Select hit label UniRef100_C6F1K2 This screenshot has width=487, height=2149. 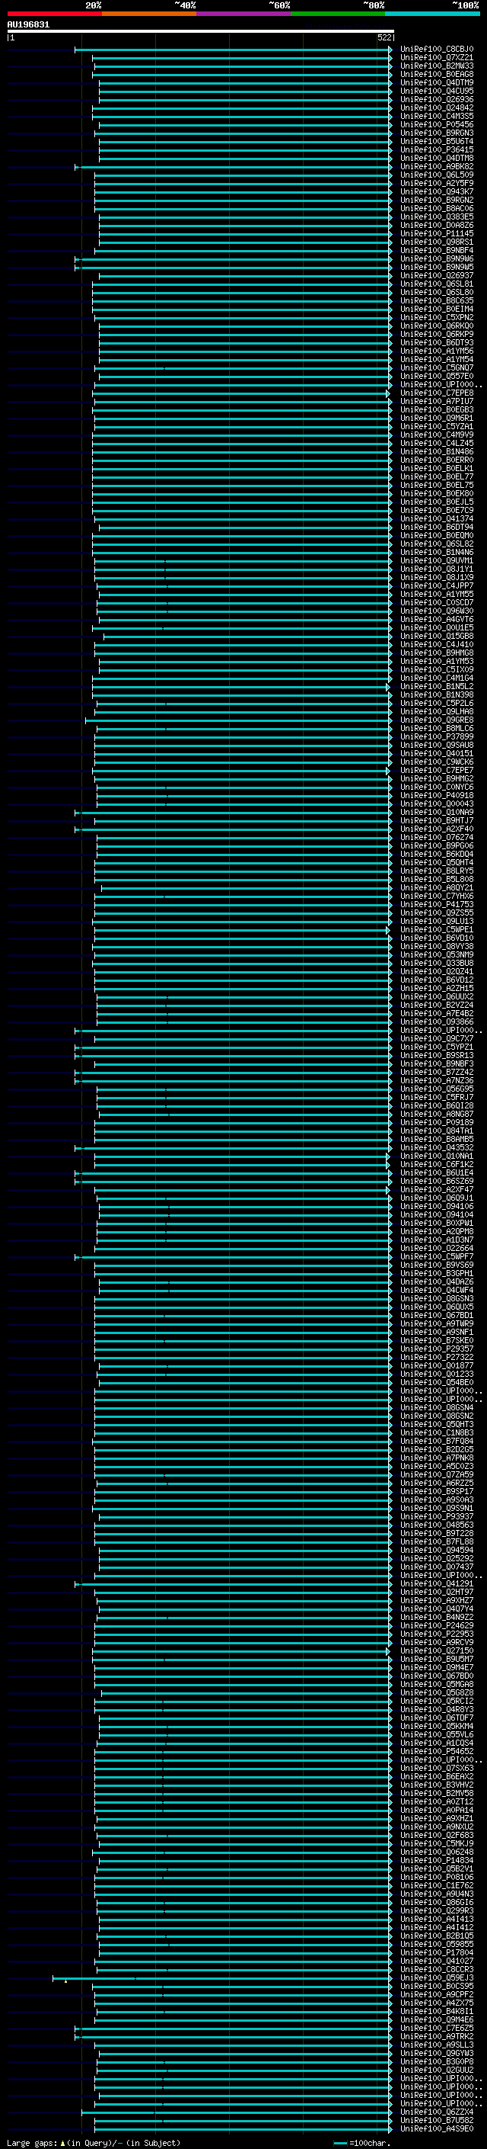tap(436, 1165)
